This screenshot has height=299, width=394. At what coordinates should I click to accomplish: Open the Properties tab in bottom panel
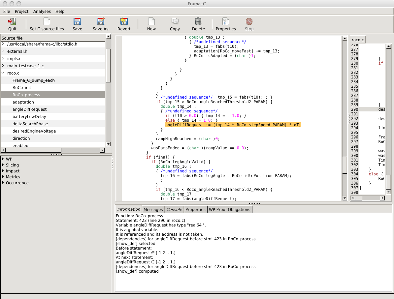click(195, 209)
